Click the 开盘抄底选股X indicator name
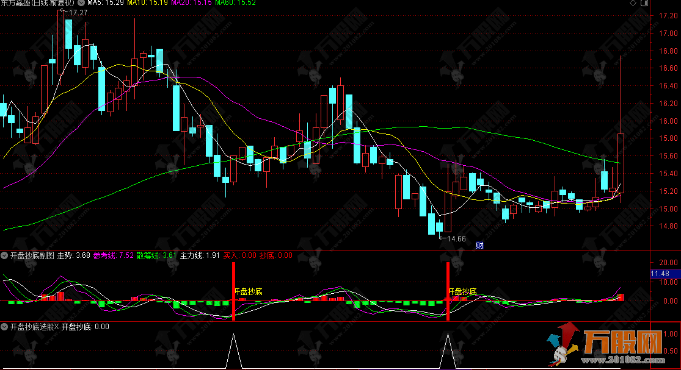 point(34,327)
